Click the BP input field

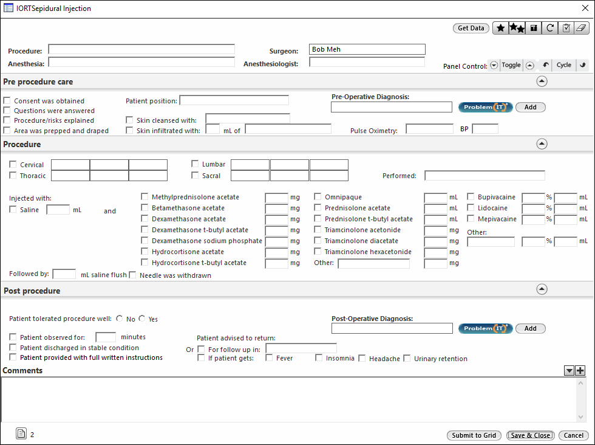[485, 129]
